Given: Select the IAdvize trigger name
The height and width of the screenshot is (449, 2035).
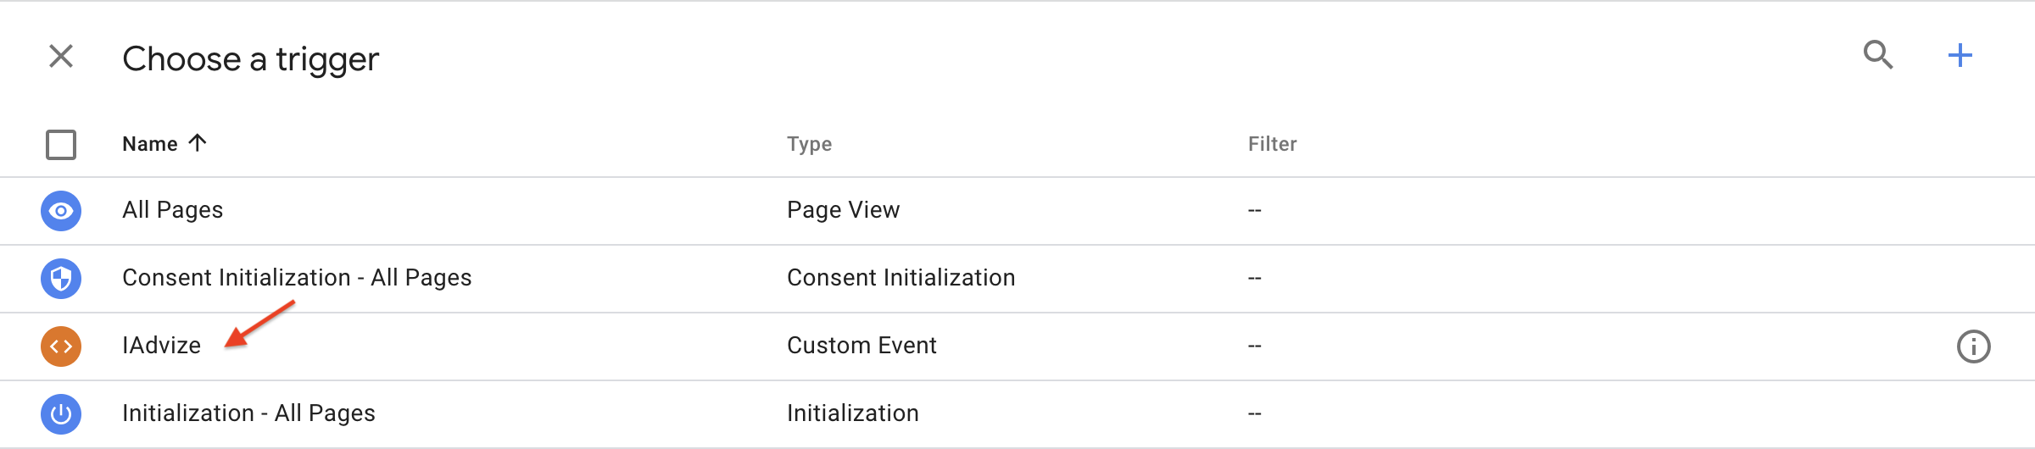Looking at the screenshot, I should [161, 346].
